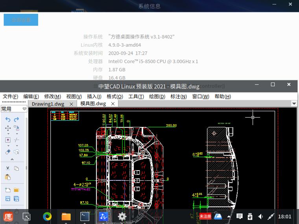Screen dimensions: 299x224
Task: Open the 绘图(D) menu
Action: pos(157,96)
